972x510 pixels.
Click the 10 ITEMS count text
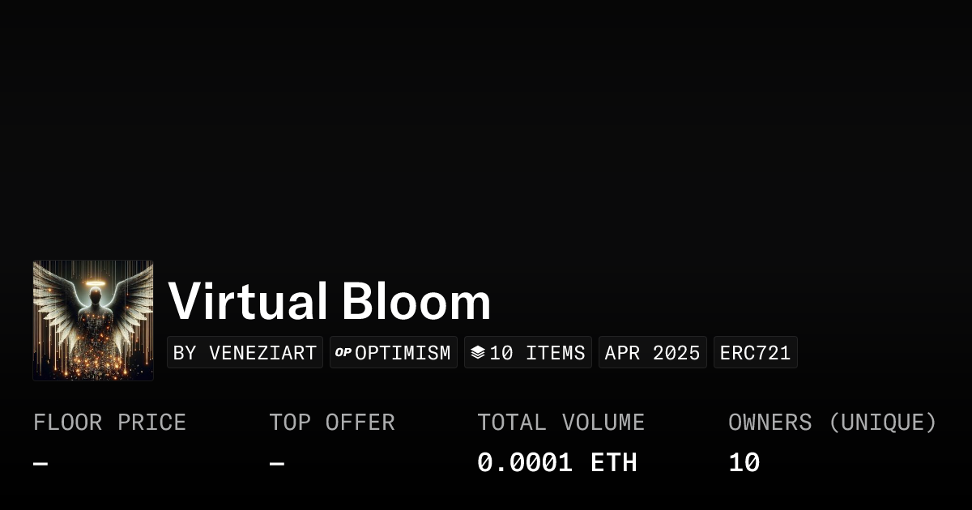(537, 353)
